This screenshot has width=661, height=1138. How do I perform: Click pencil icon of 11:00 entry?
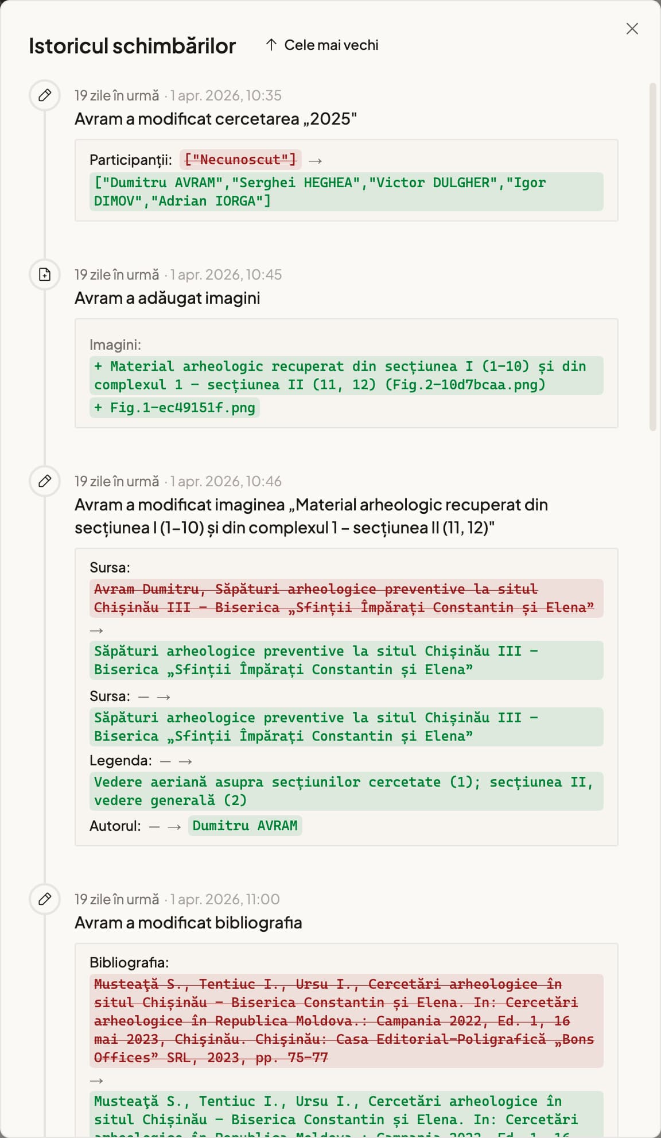45,899
